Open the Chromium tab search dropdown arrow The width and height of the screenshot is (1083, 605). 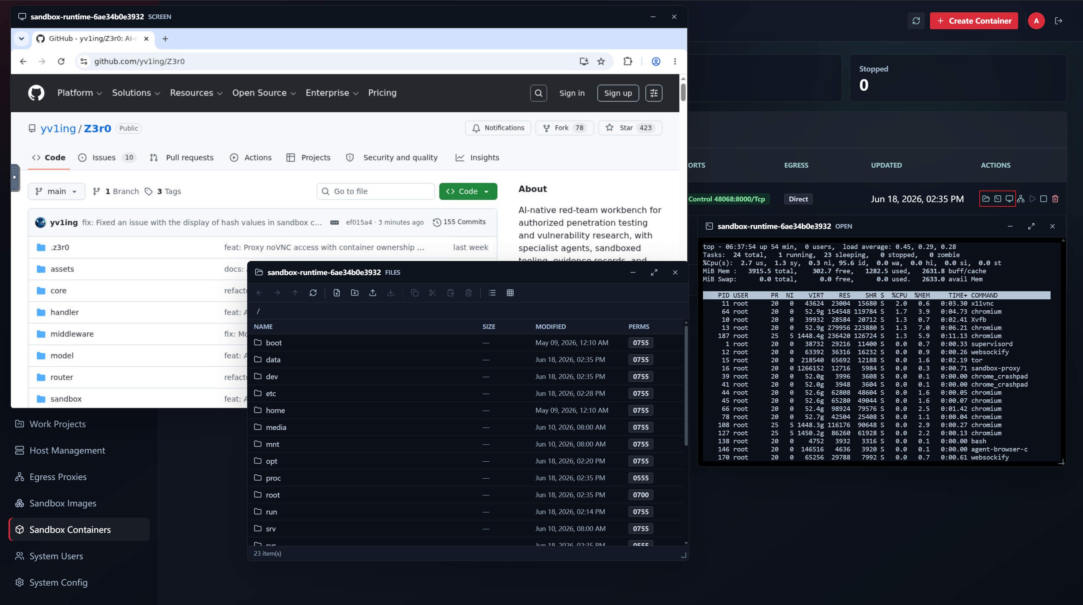(x=22, y=39)
